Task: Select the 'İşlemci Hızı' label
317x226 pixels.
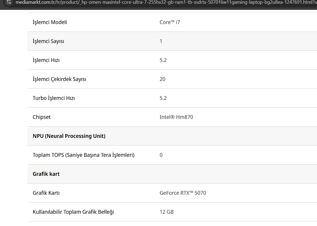Action: tap(46, 60)
